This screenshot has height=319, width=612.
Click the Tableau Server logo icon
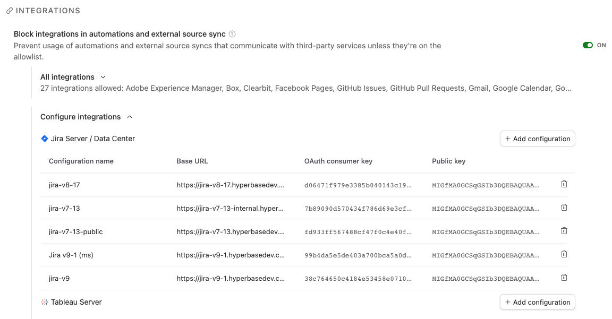[x=45, y=302]
